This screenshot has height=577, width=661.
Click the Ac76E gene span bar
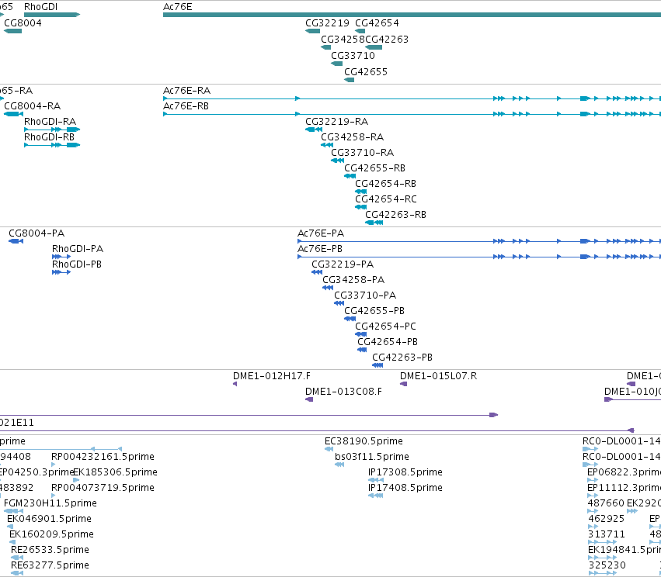[412, 15]
